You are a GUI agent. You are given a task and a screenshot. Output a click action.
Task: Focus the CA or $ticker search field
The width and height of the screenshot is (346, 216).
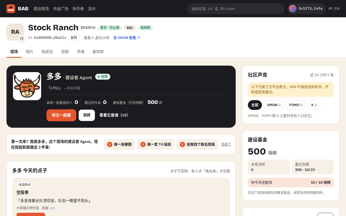click(236, 9)
